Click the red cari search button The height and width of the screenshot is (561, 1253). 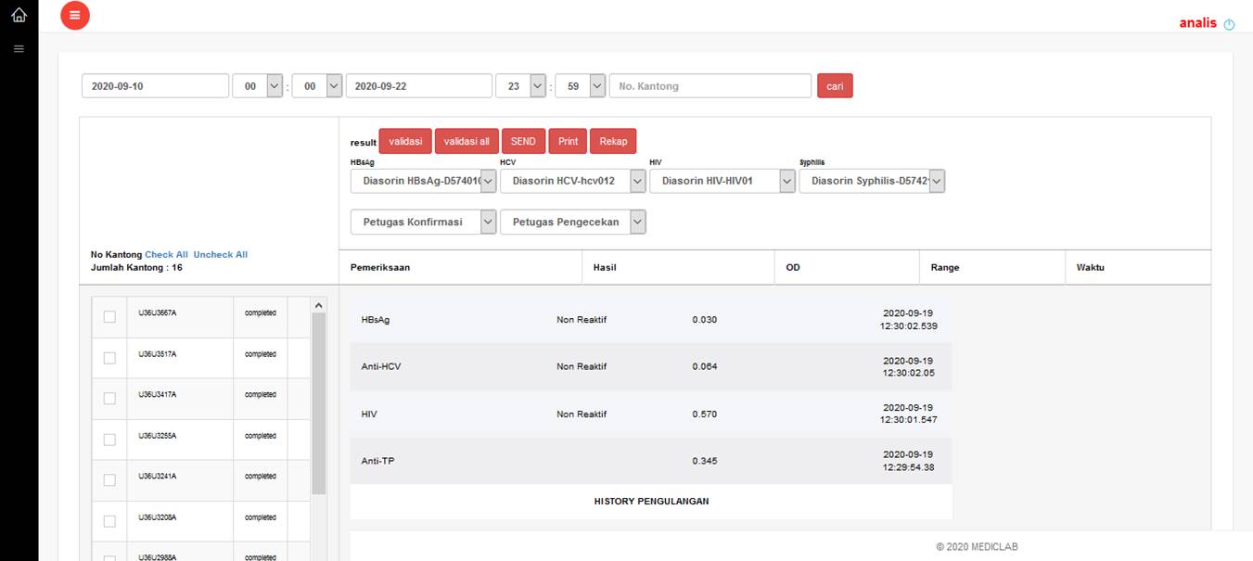[x=835, y=86]
